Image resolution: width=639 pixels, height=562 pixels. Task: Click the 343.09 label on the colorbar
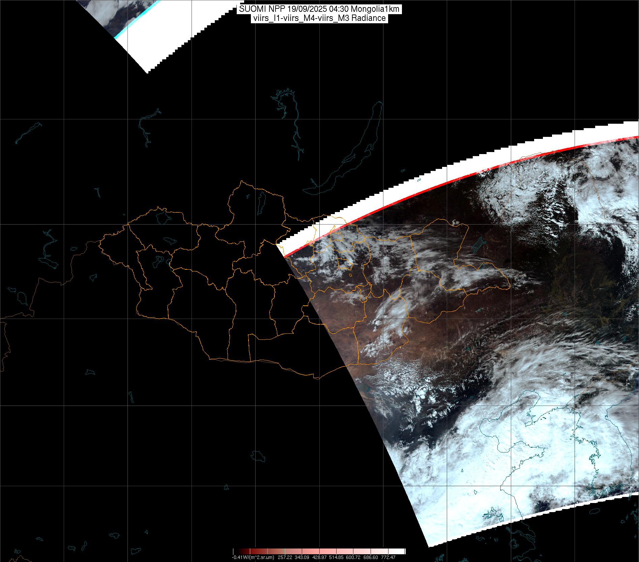coord(302,557)
